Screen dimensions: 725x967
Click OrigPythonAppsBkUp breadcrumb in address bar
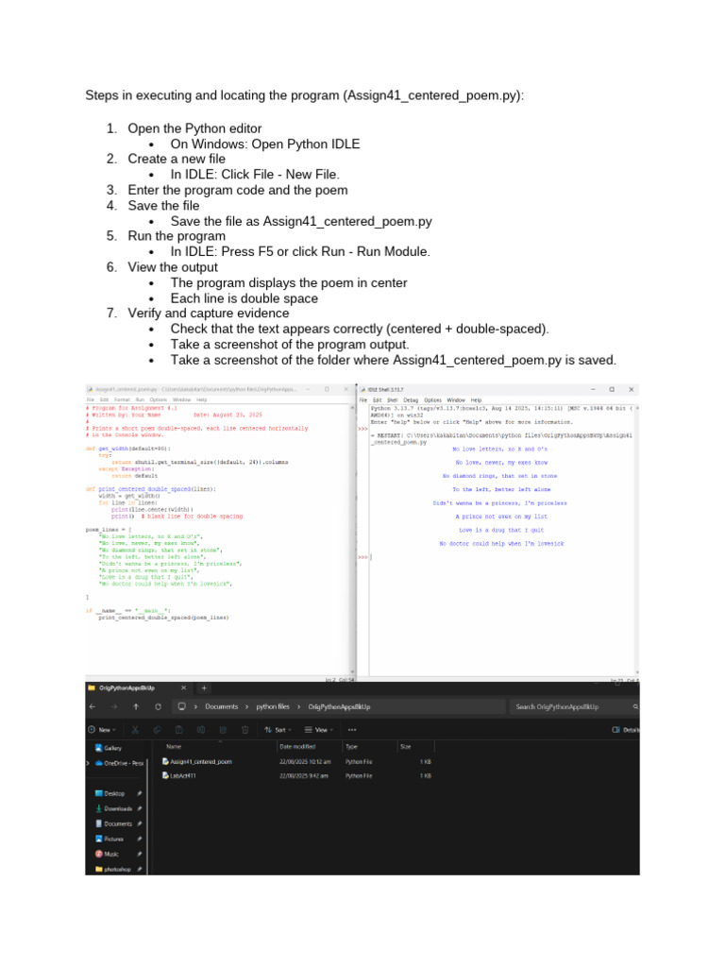coord(339,706)
